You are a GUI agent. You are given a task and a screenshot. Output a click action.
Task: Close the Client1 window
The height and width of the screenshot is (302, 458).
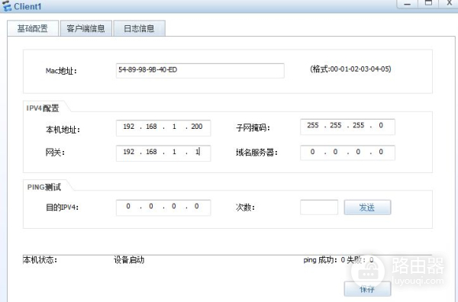(x=450, y=4)
